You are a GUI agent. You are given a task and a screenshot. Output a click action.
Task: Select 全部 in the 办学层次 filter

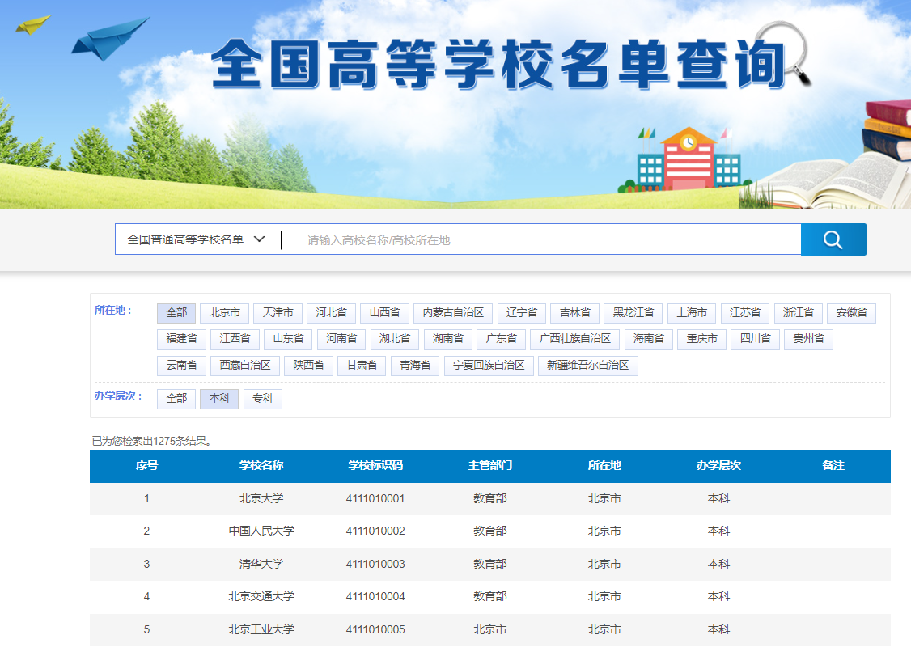click(x=176, y=399)
